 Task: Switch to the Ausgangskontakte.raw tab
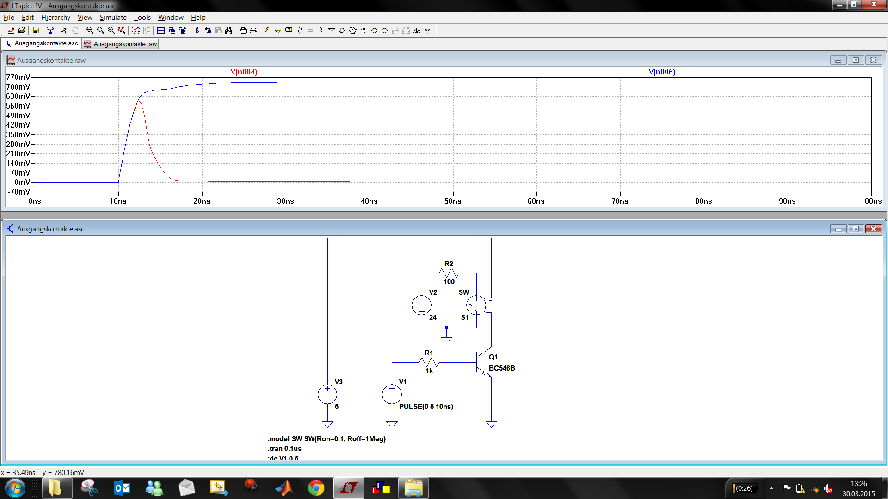(120, 44)
